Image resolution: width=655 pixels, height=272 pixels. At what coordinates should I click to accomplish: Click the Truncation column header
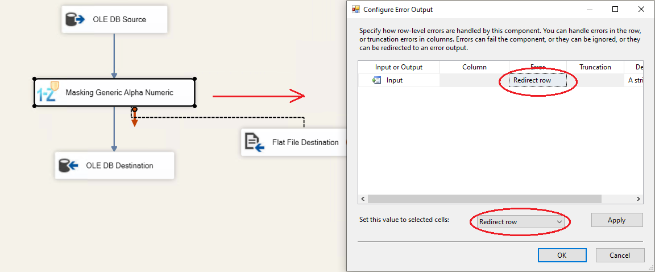click(595, 67)
